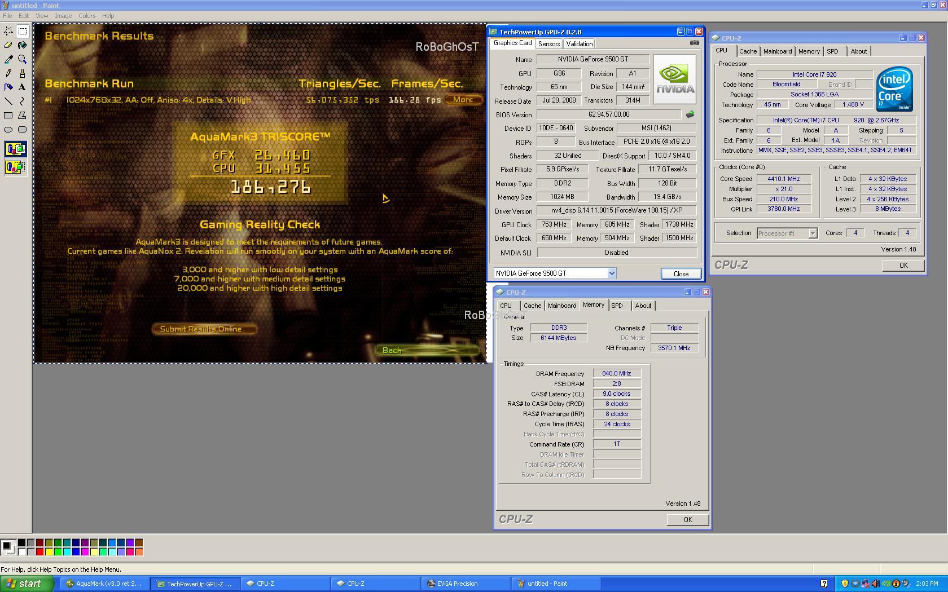Image resolution: width=948 pixels, height=592 pixels.
Task: Select the Eraser tool in Paint
Action: [x=8, y=45]
